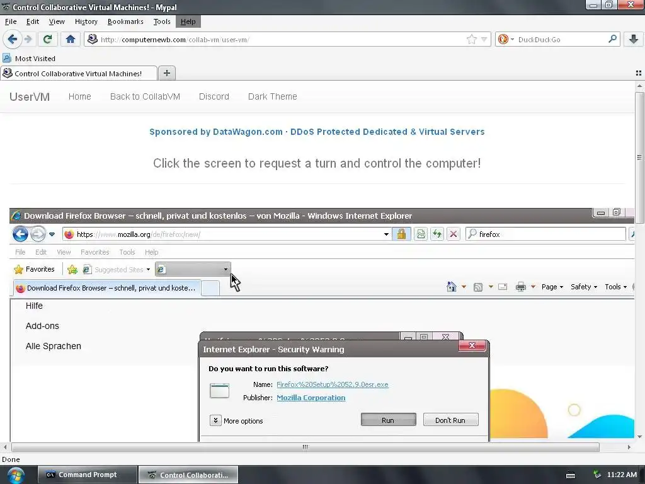This screenshot has height=484, width=645.
Task: Click Back to CollabVM link
Action: pos(145,96)
